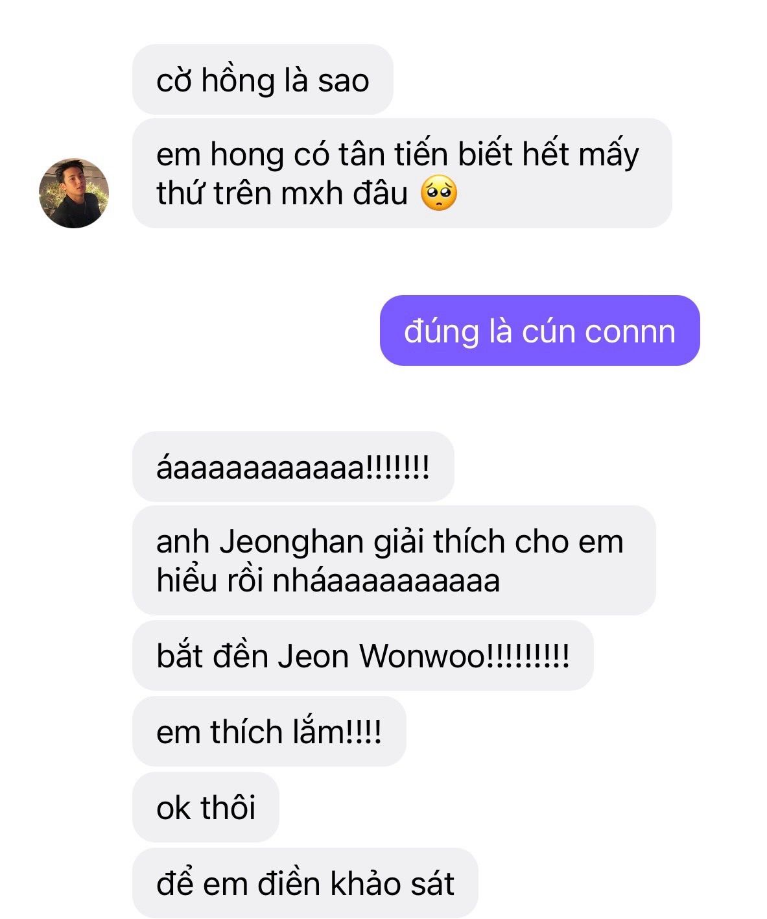The image size is (767, 919).
Task: Select the "áaaaaaaaaaaa!!!!!!!" message
Action: 293,466
